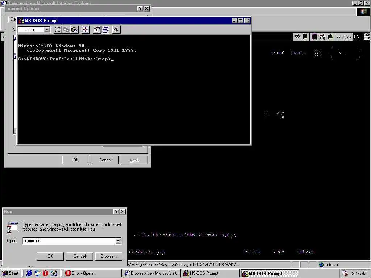Image resolution: width=371 pixels, height=278 pixels.
Task: Open the Font settings 'A' icon
Action: [116, 30]
